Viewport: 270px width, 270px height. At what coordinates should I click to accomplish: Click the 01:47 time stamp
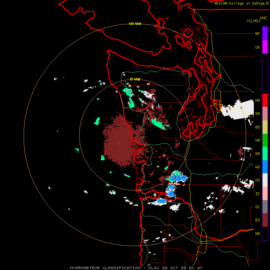coord(196,268)
